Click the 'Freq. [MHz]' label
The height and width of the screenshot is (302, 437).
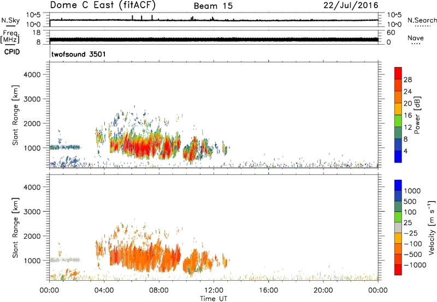coord(10,37)
